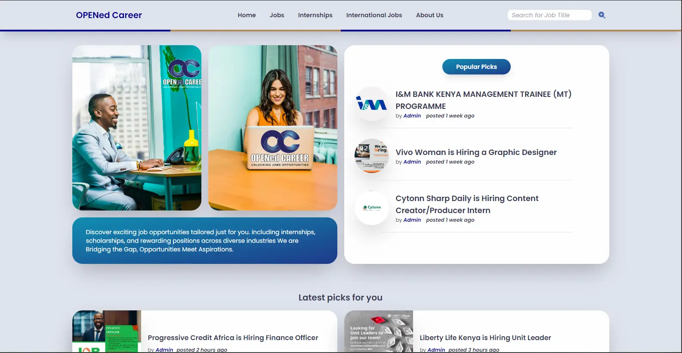
Task: Click the Finance Officer job thumbnail image
Action: coord(107,331)
